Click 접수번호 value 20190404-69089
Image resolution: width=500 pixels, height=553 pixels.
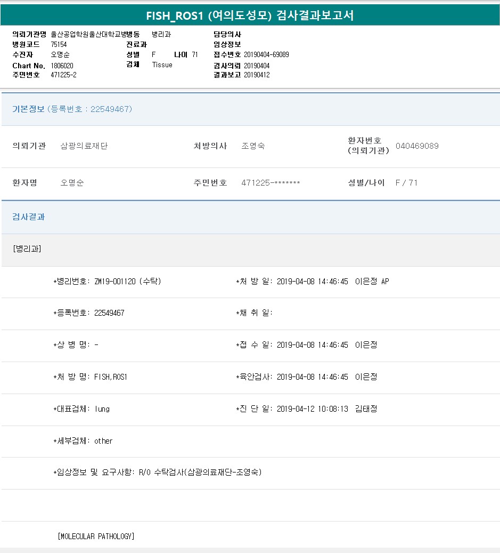(x=266, y=55)
